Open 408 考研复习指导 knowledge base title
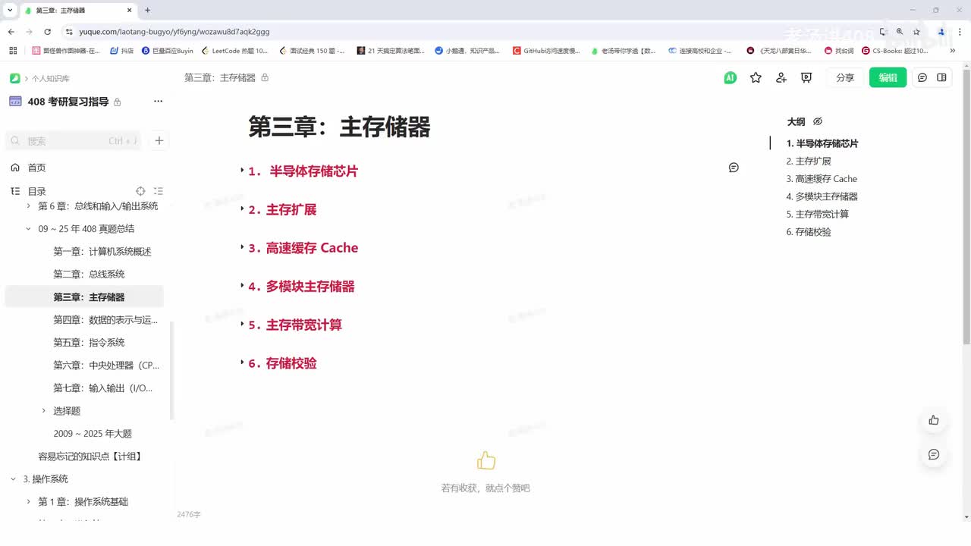Screen dimensions: 971x546 [68, 102]
